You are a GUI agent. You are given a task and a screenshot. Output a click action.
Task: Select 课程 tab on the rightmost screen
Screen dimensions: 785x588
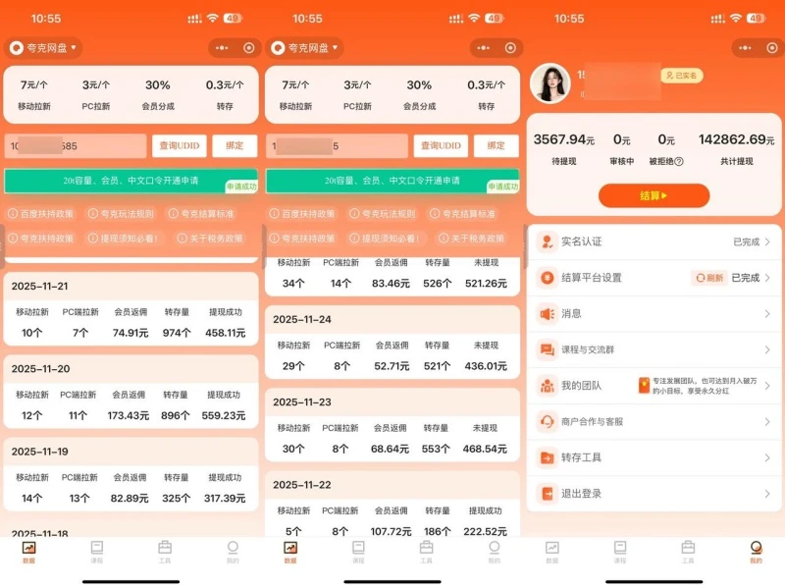pos(620,552)
